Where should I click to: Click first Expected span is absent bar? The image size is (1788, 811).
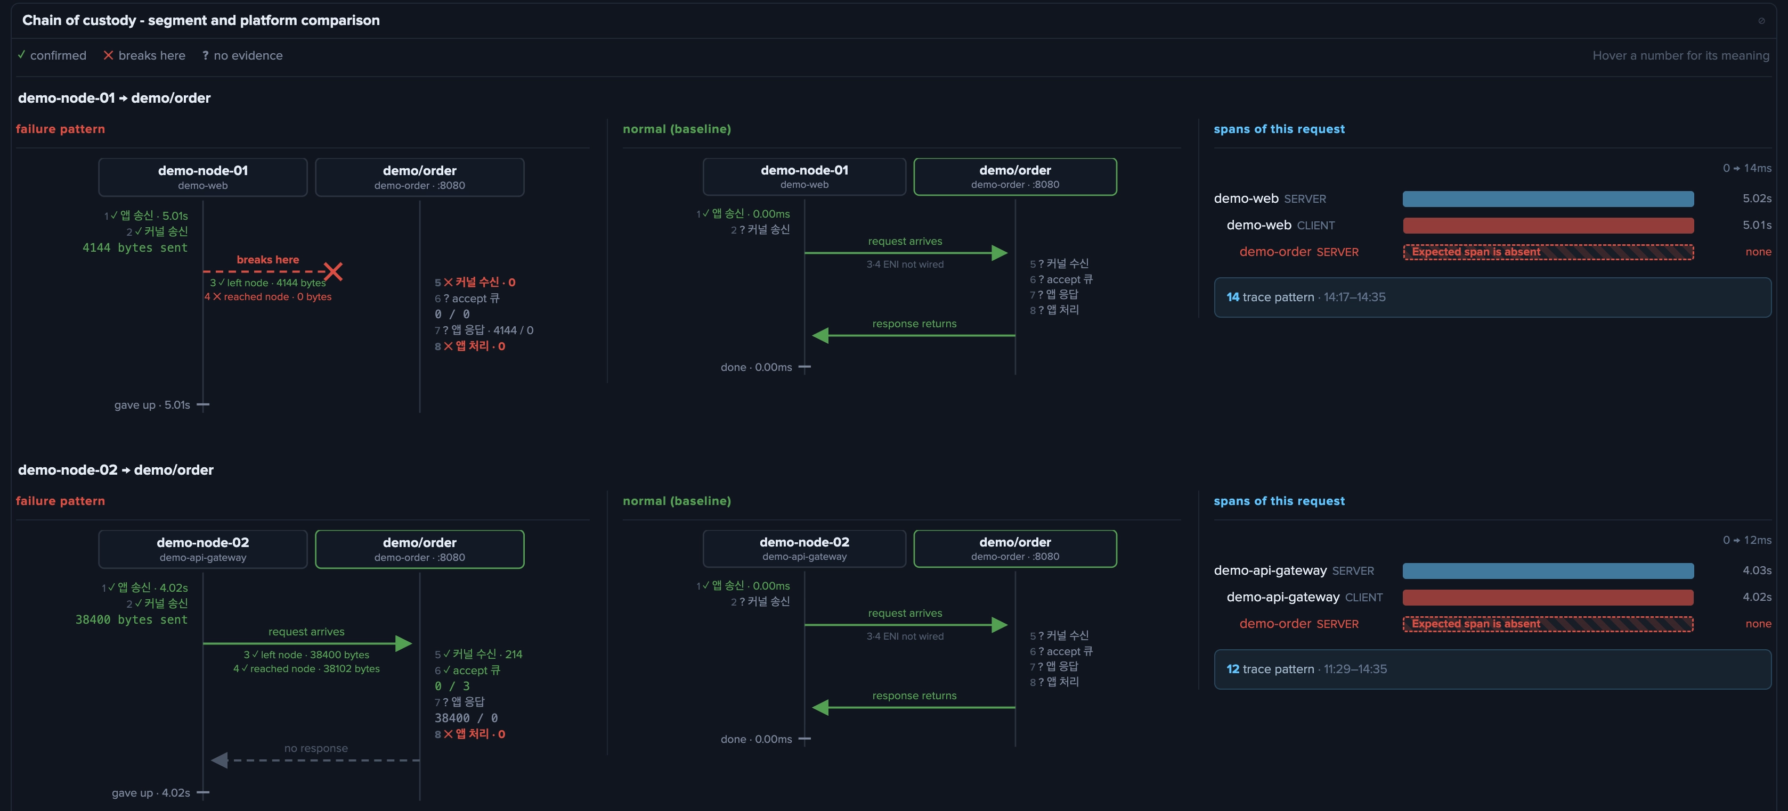(x=1548, y=252)
